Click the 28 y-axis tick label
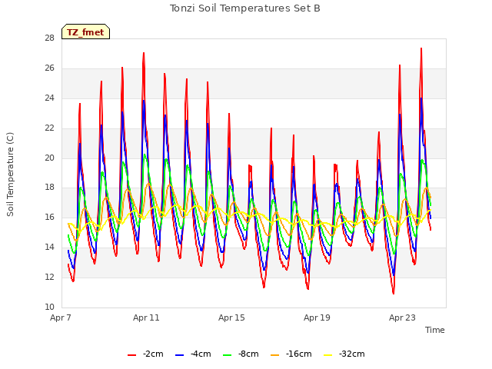 tap(49, 38)
